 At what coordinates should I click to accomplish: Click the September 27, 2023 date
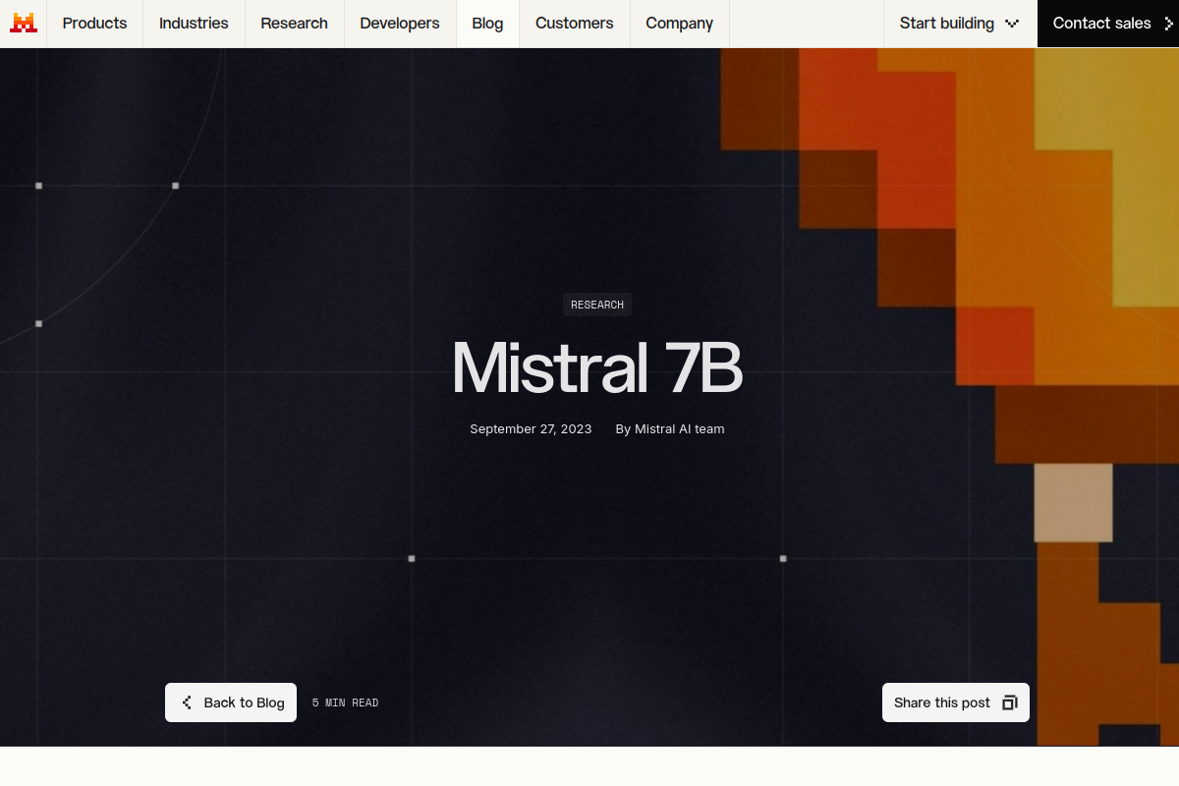(x=531, y=429)
